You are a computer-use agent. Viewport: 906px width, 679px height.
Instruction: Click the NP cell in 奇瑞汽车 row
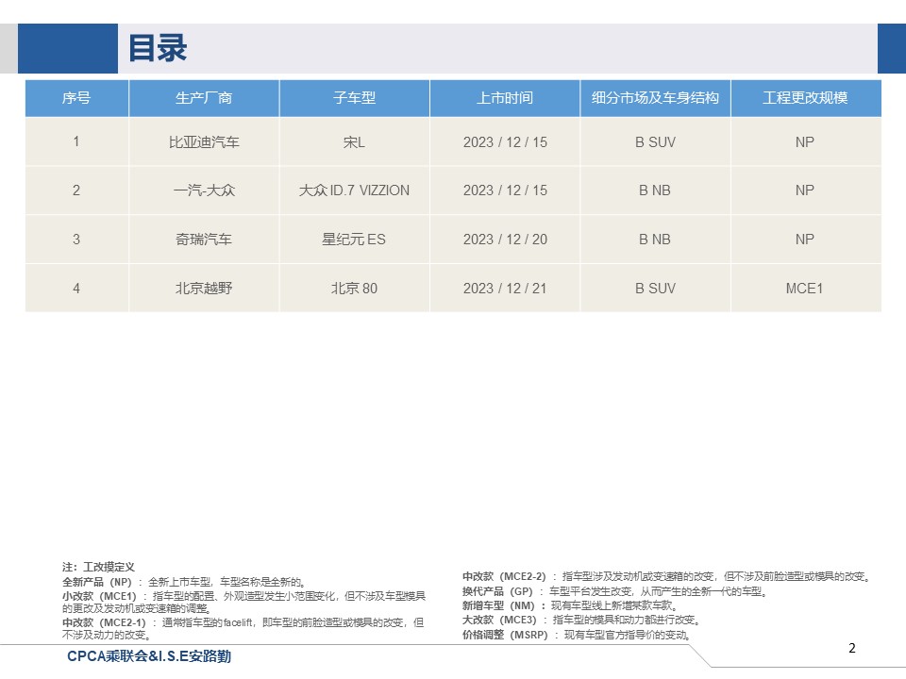(x=805, y=240)
